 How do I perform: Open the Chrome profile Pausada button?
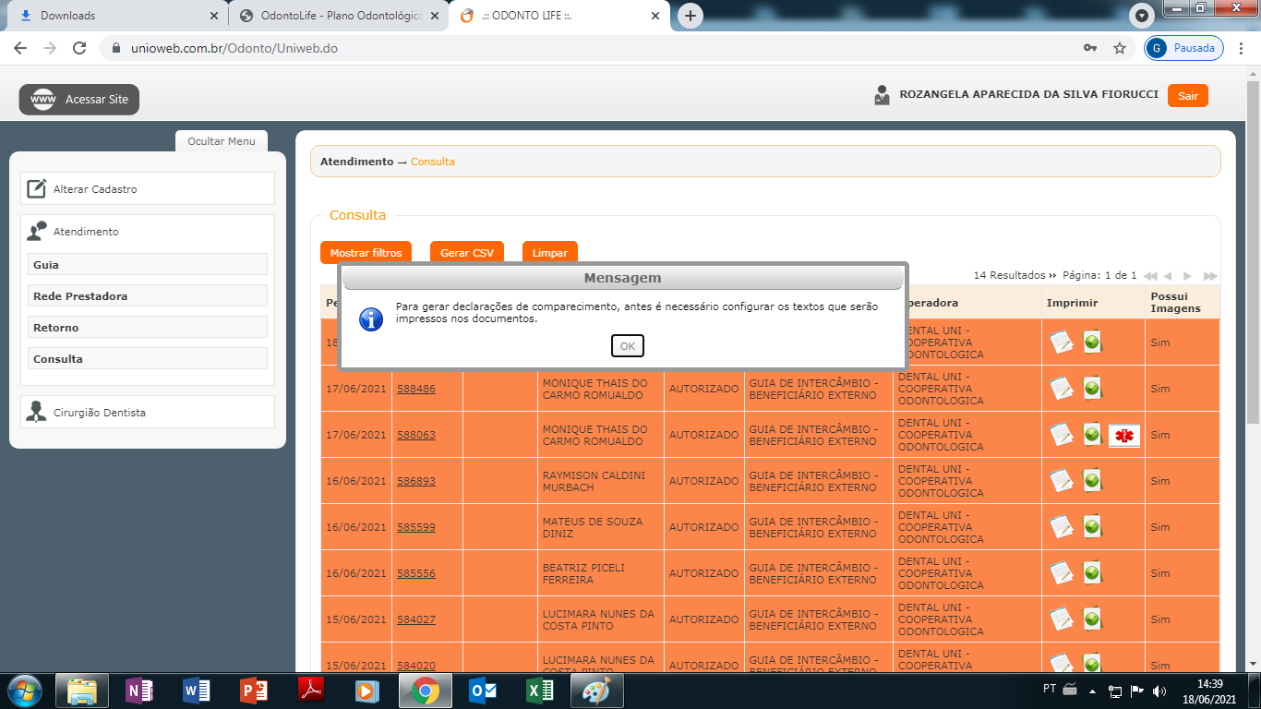(1184, 48)
